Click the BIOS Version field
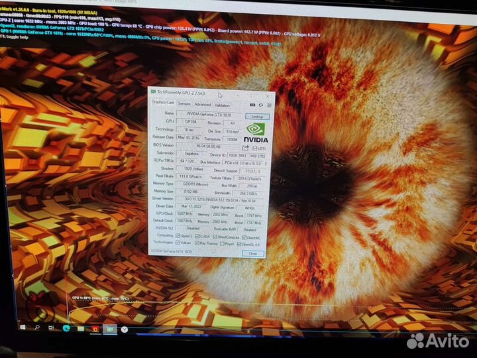 pyautogui.click(x=209, y=146)
